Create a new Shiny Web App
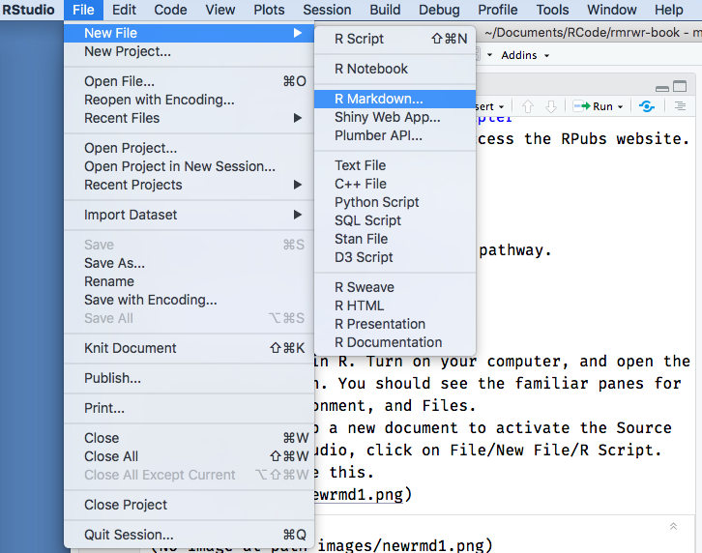 (387, 117)
